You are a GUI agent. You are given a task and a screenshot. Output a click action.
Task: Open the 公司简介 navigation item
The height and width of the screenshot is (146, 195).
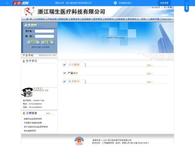pyautogui.click(x=41, y=19)
